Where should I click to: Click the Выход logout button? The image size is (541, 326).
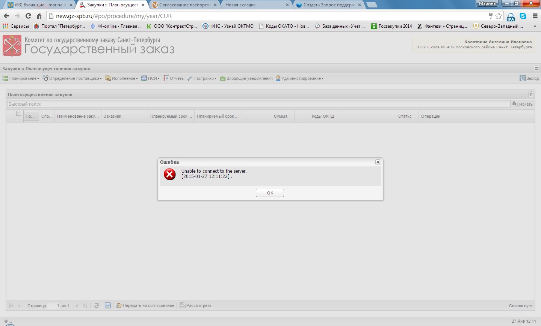point(529,78)
